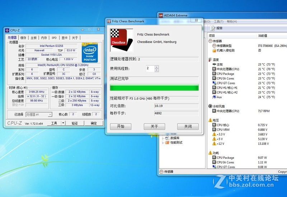Image resolution: width=287 pixels, height=197 pixels.
Task: Click the 传感器 group icon in AIDA64
Action: coord(210,41)
